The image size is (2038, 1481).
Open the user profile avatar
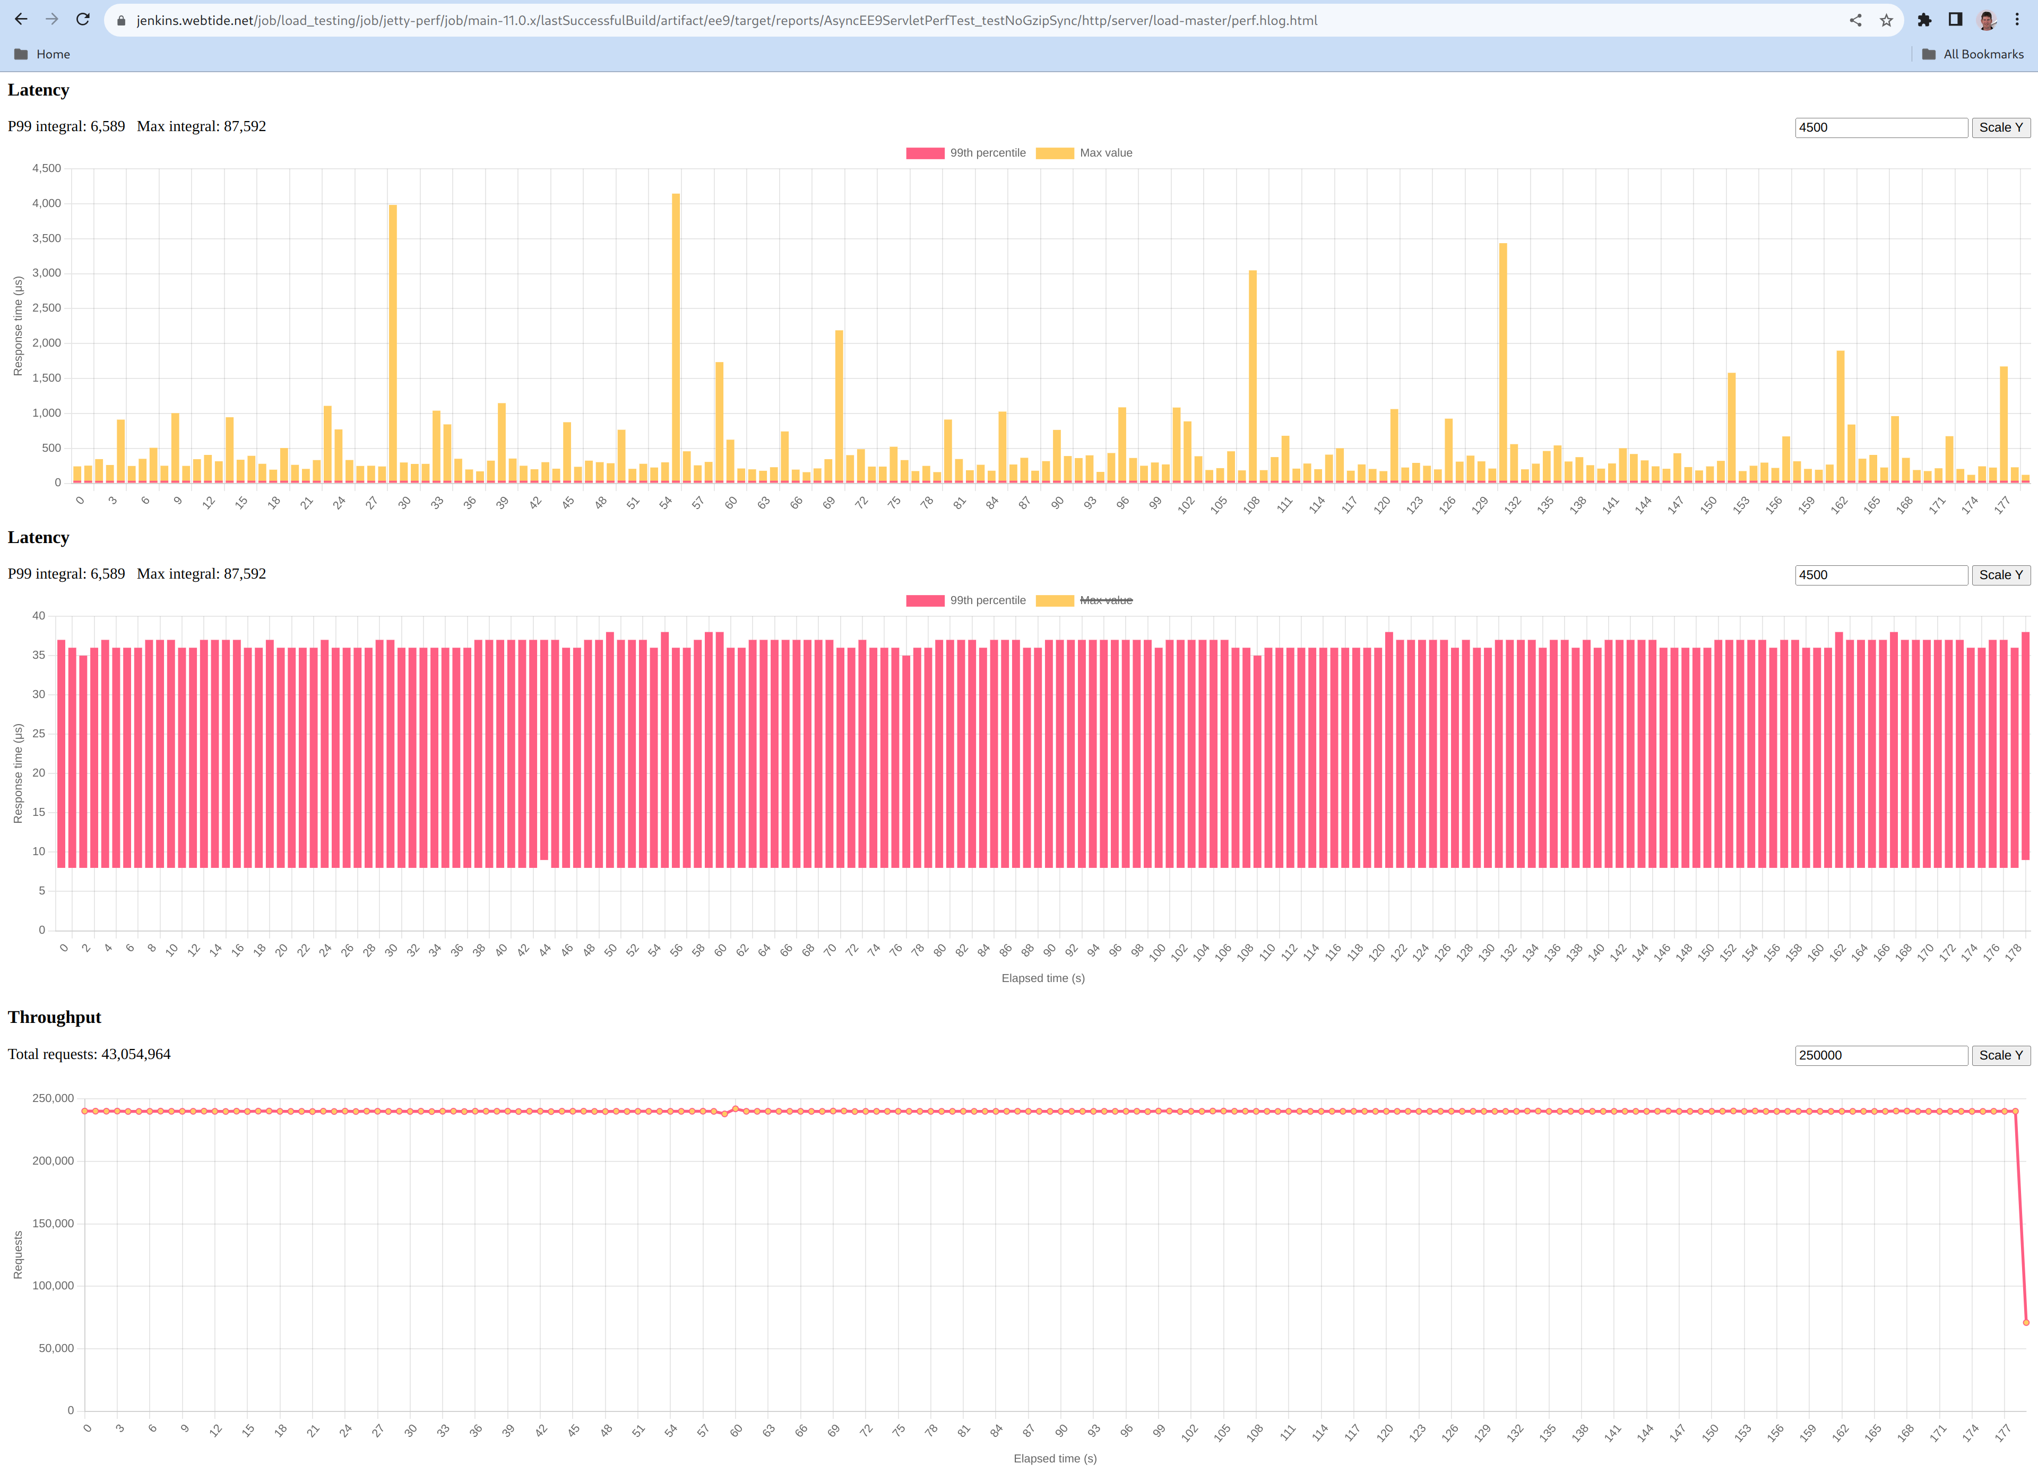[x=1987, y=20]
